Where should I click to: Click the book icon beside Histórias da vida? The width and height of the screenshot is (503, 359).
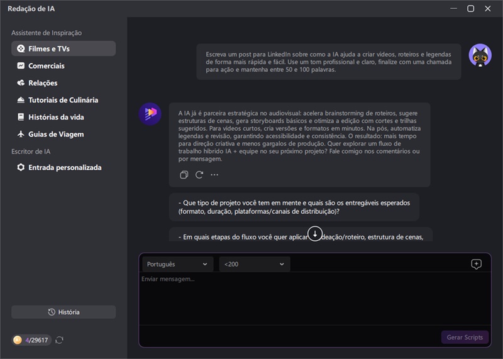point(21,117)
